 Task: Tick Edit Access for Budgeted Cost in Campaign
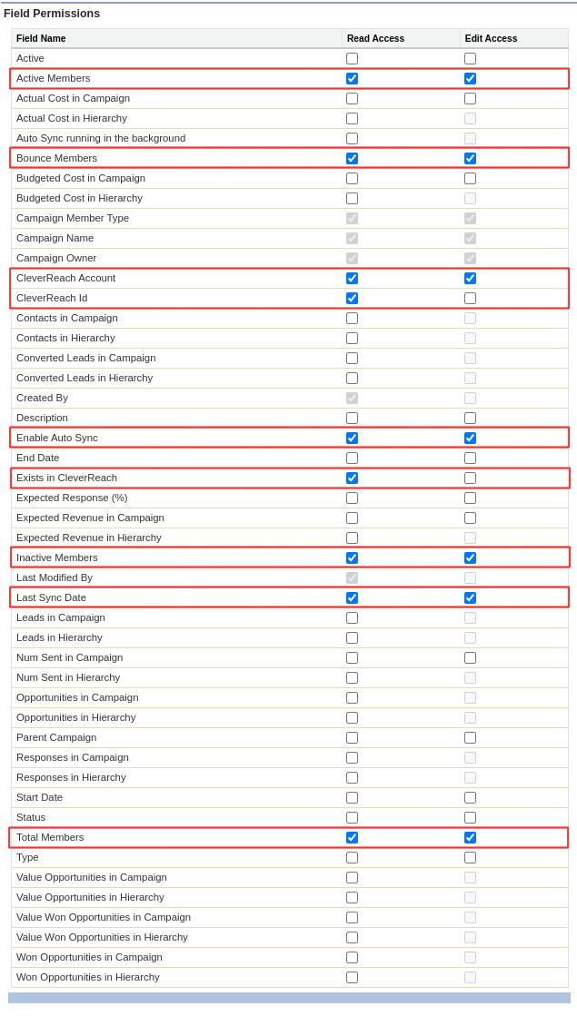(471, 179)
